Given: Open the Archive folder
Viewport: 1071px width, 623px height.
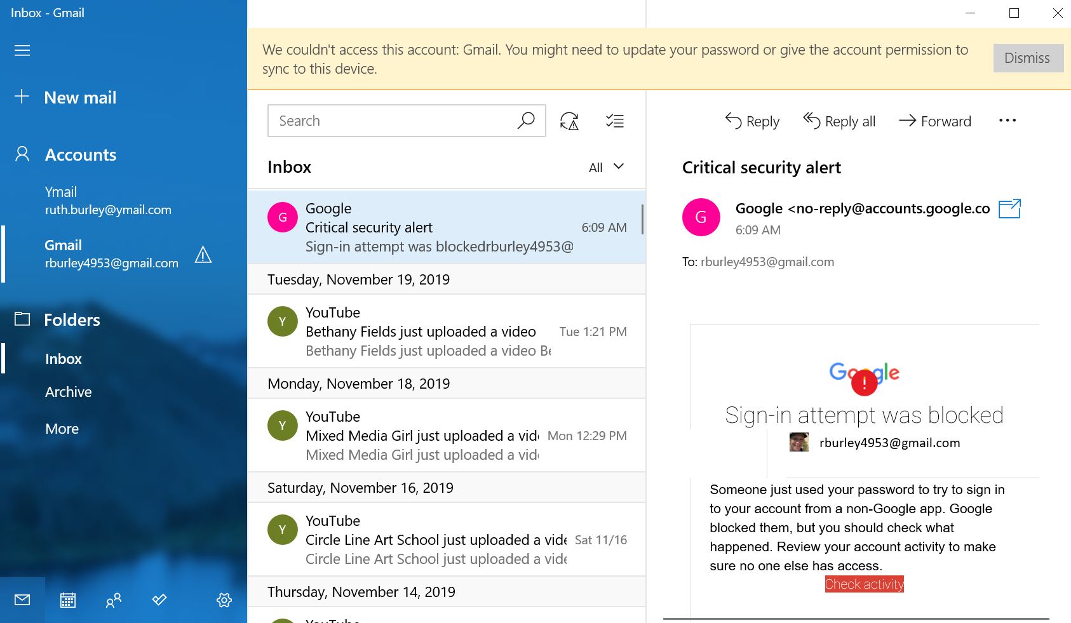Looking at the screenshot, I should (x=68, y=392).
